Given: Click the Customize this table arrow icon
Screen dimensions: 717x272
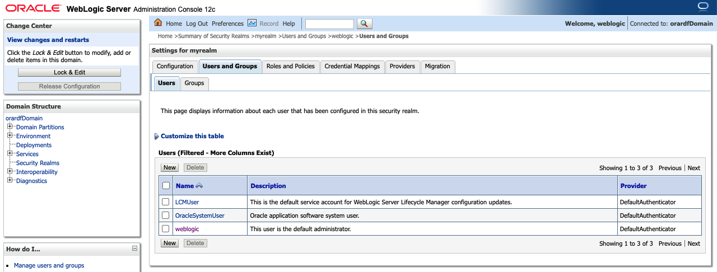Looking at the screenshot, I should pyautogui.click(x=156, y=137).
